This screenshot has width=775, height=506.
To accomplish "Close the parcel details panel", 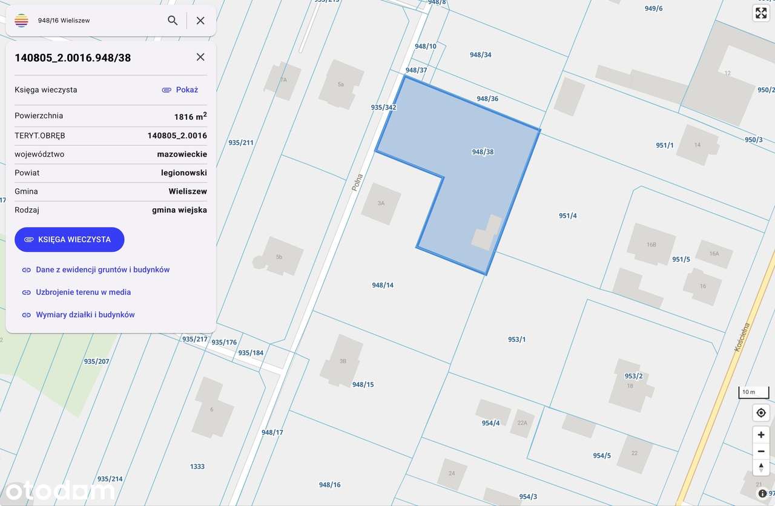I will click(200, 57).
